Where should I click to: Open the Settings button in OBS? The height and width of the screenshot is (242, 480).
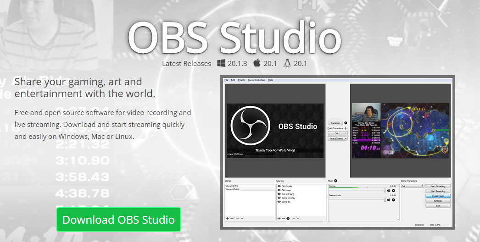tap(438, 201)
